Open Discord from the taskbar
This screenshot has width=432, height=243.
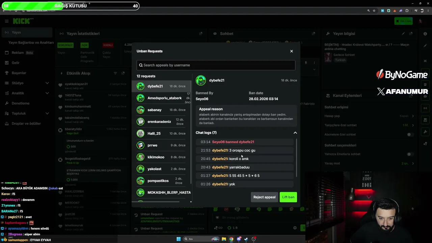pyautogui.click(x=239, y=239)
